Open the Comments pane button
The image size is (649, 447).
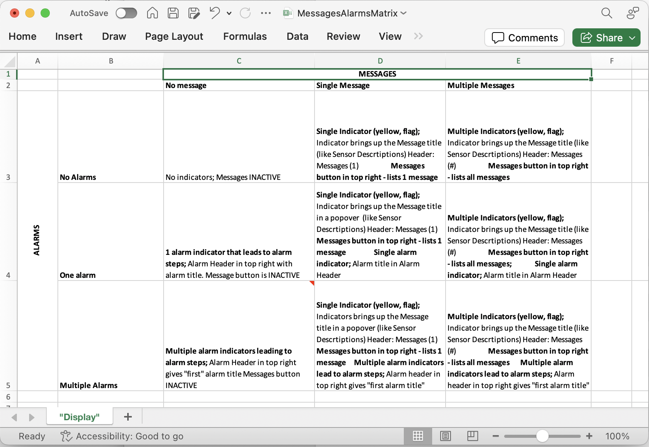click(x=524, y=38)
